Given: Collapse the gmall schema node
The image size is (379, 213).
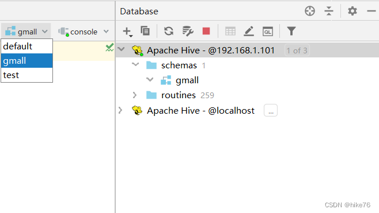Looking at the screenshot, I should (x=150, y=79).
